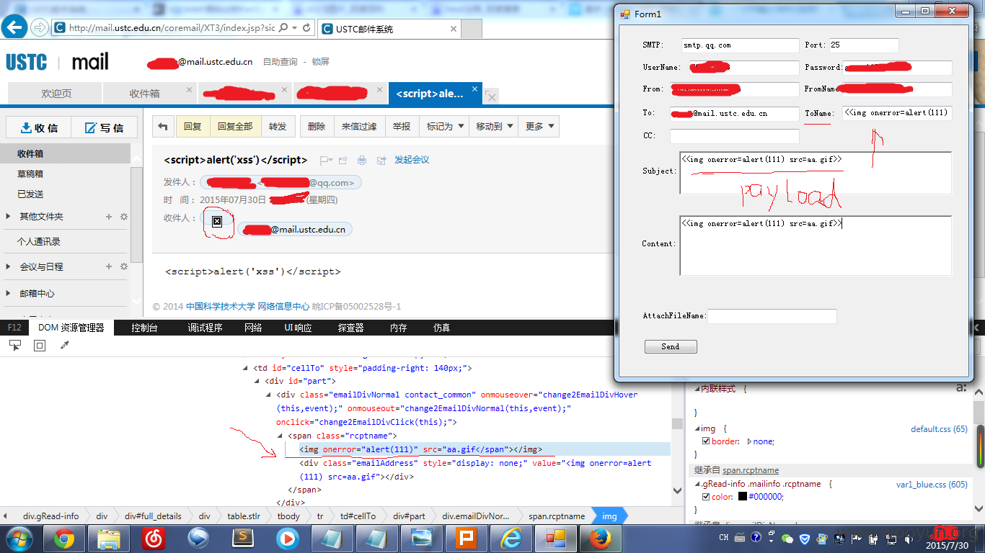Collapse the span class=rcptname DOM node

click(280, 436)
